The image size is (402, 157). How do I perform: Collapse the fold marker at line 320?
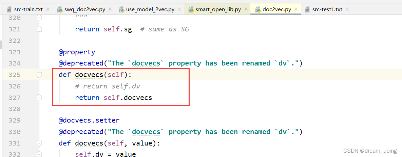click(x=39, y=18)
